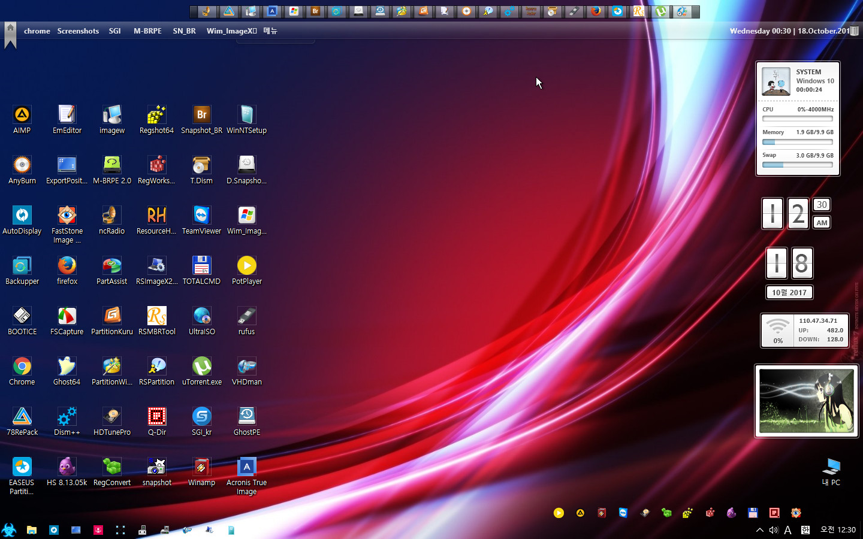Launch firefox from the desktop
Image resolution: width=863 pixels, height=539 pixels.
[x=67, y=271]
